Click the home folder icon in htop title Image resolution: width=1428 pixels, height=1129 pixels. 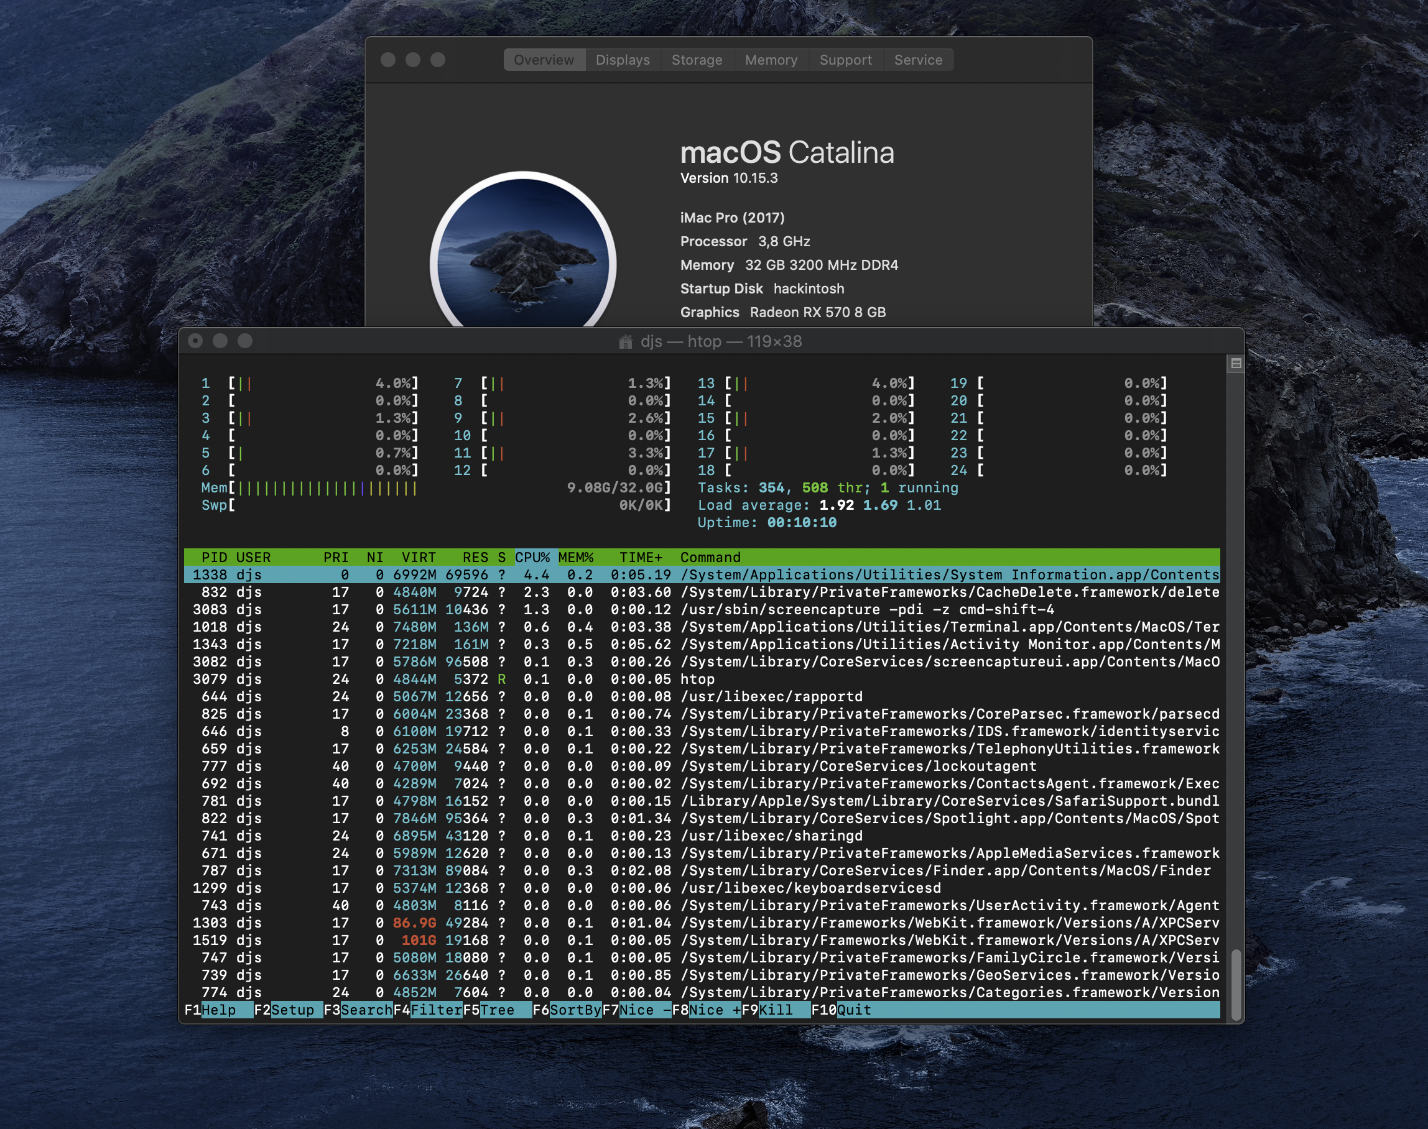(x=626, y=342)
